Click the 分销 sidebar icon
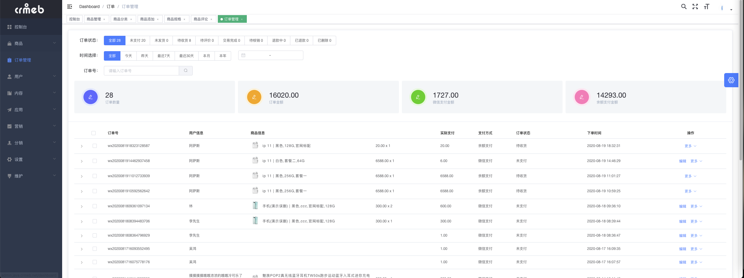Screen dimensions: 744x278 9,143
